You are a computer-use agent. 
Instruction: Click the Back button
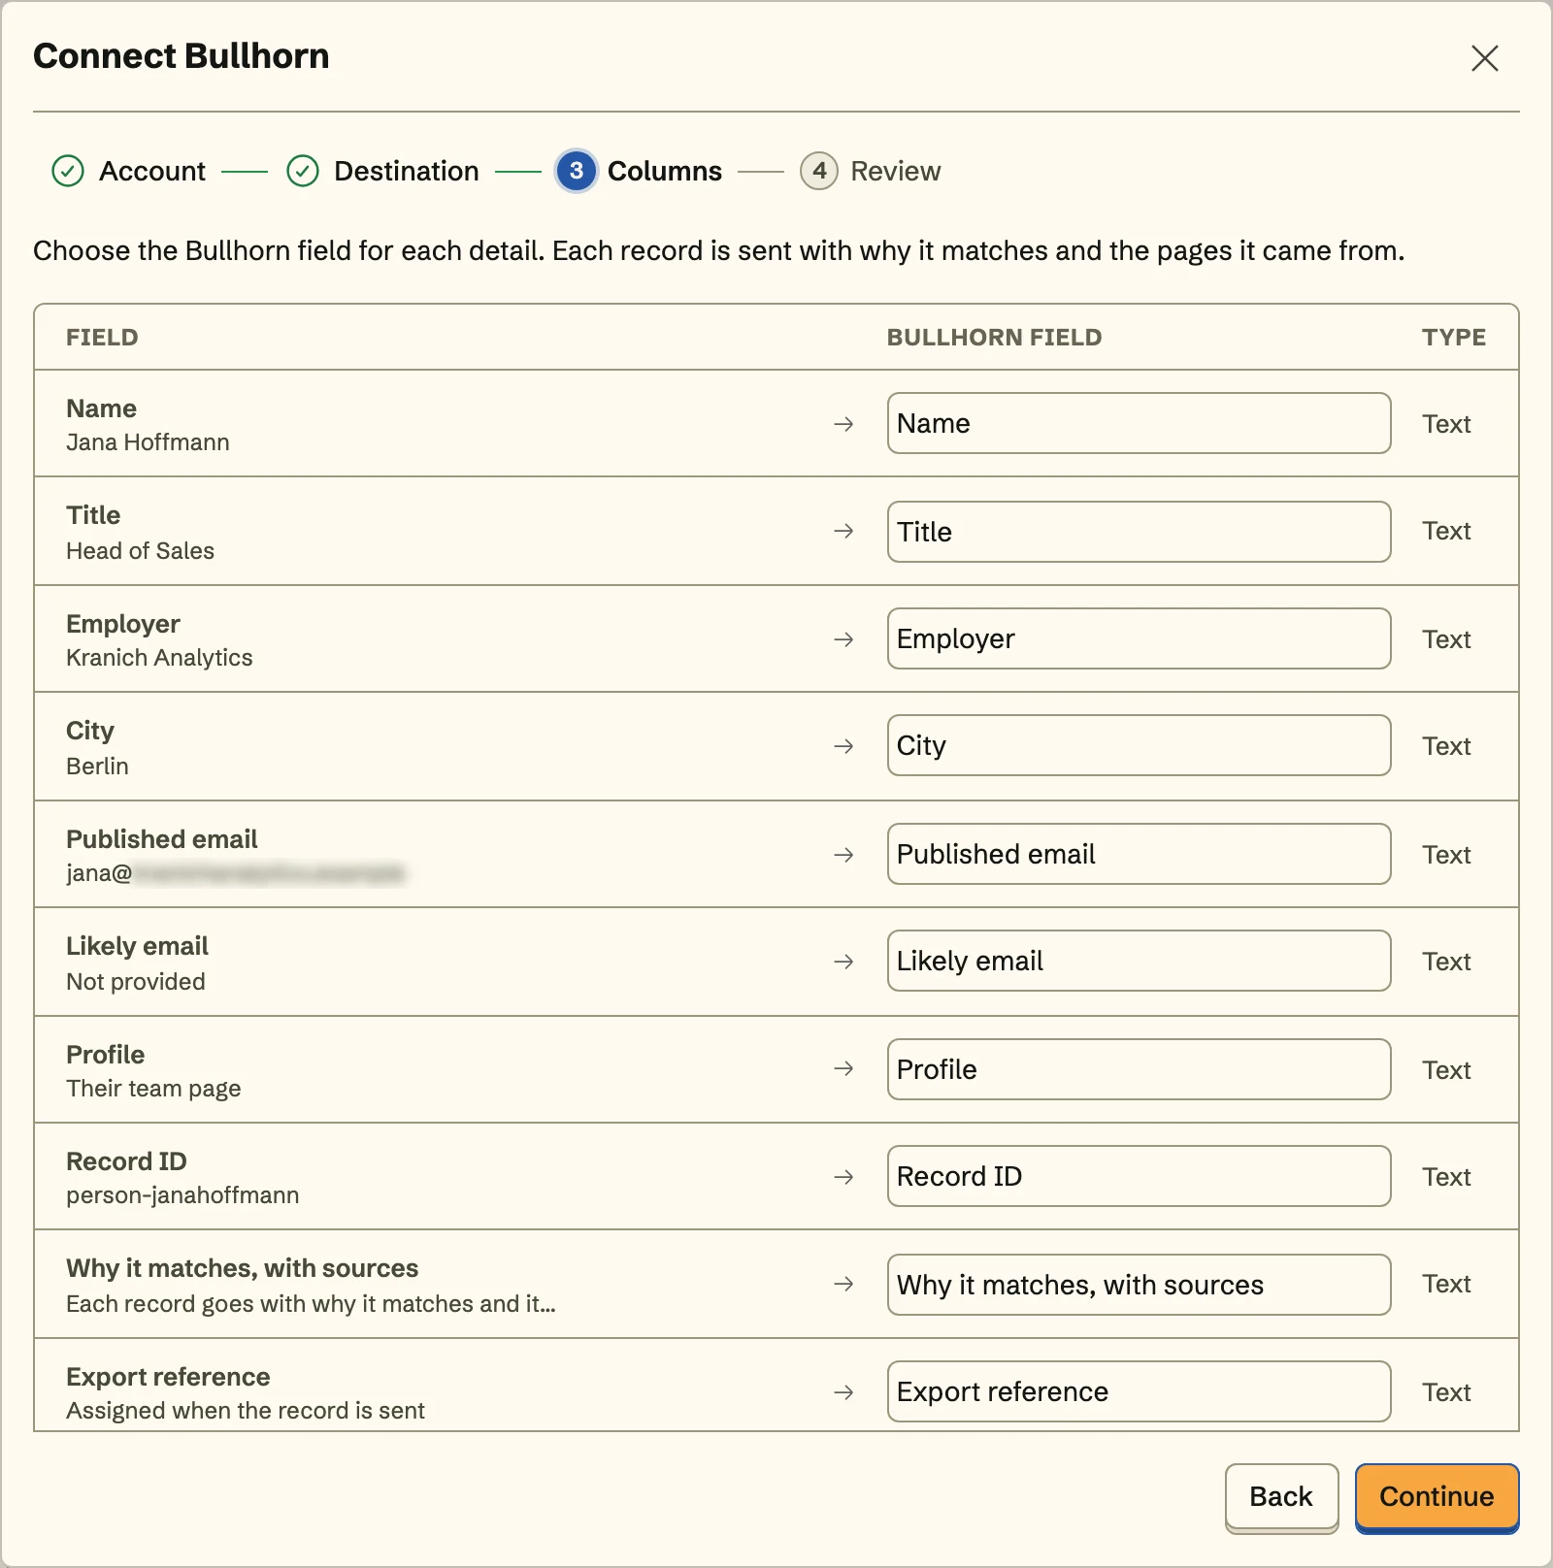1281,1497
